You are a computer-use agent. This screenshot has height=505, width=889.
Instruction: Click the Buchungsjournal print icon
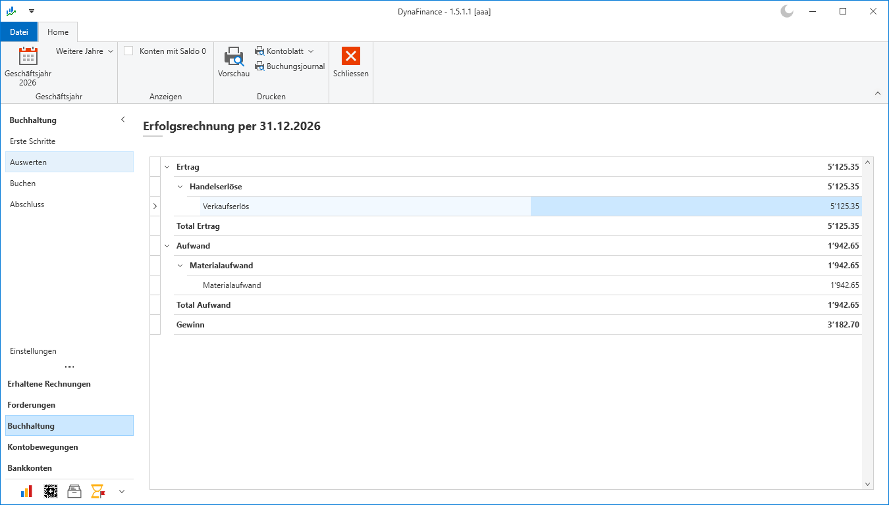coord(259,66)
